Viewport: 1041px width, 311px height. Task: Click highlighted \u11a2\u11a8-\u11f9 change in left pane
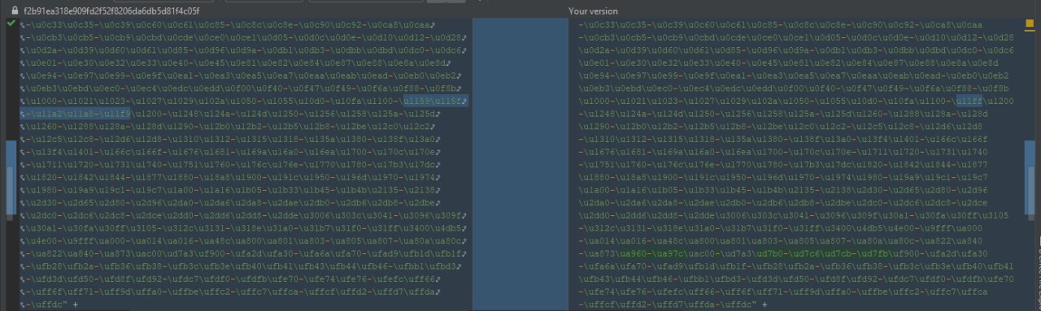coord(76,113)
